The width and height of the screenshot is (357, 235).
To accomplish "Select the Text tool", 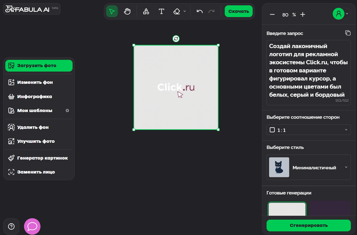I will click(x=161, y=11).
